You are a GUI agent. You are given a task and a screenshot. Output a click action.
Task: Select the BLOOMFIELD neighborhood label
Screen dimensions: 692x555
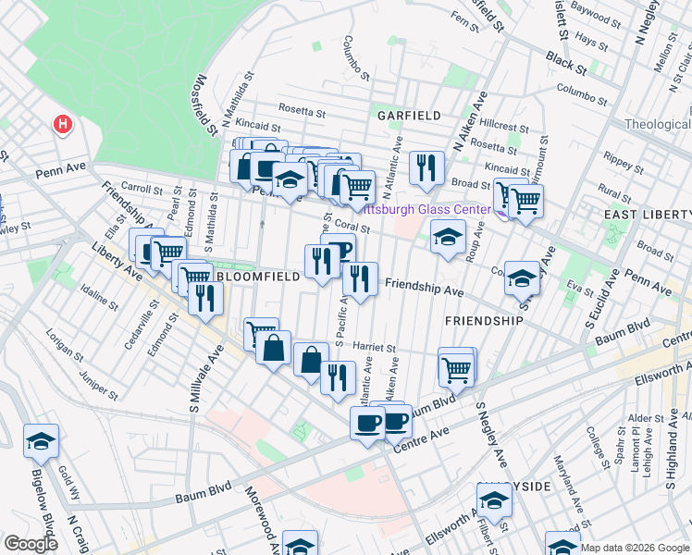coord(259,277)
